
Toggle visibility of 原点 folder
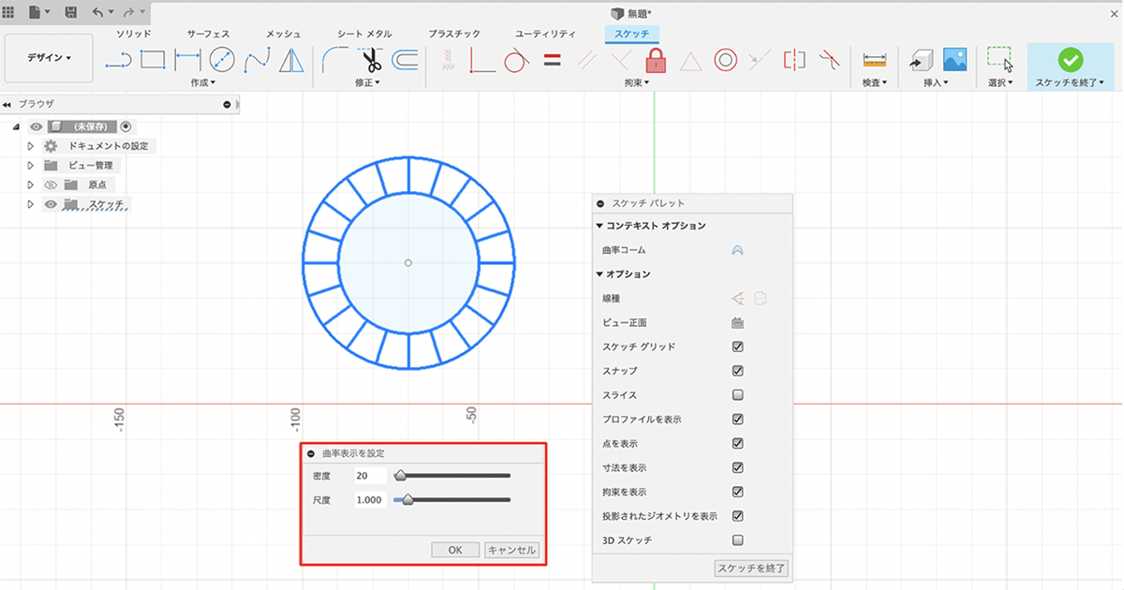[52, 184]
